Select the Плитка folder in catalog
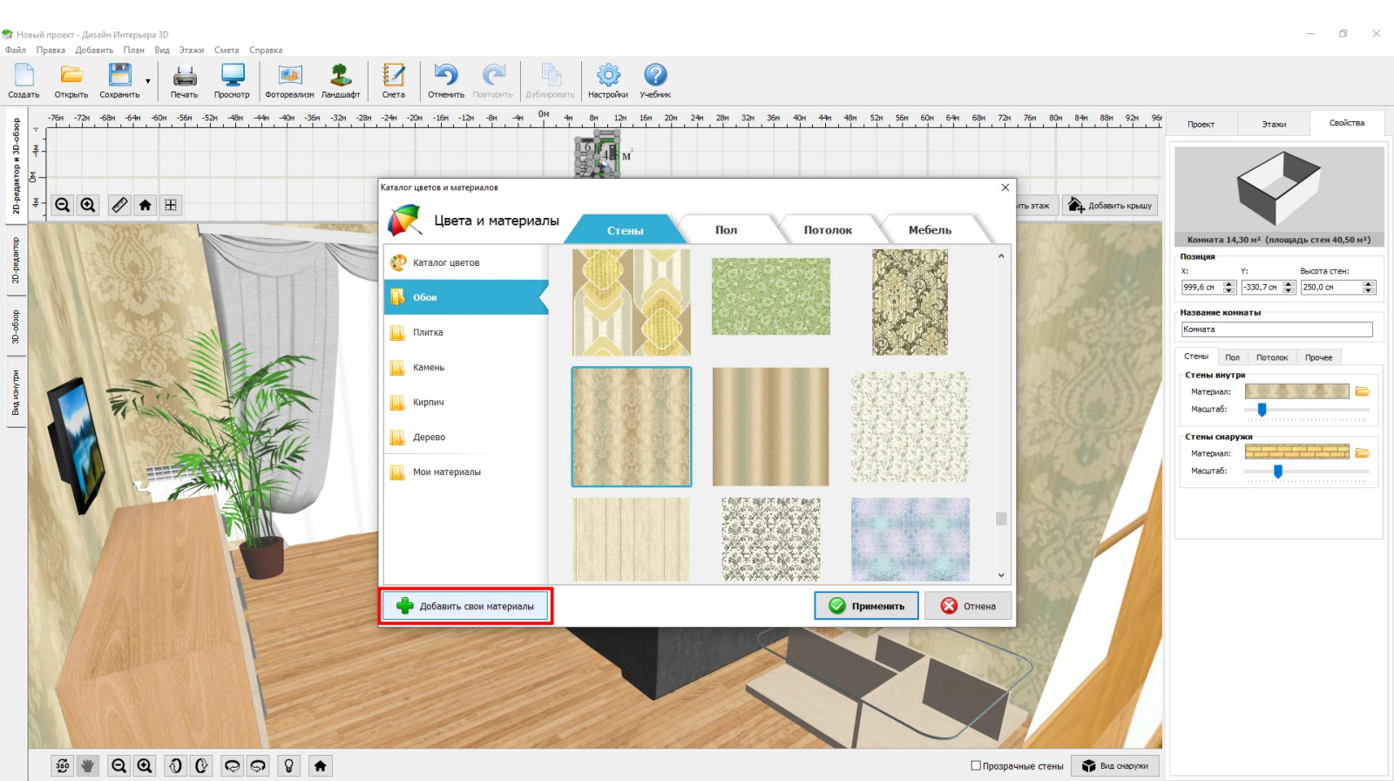Image resolution: width=1394 pixels, height=781 pixels. click(x=428, y=332)
